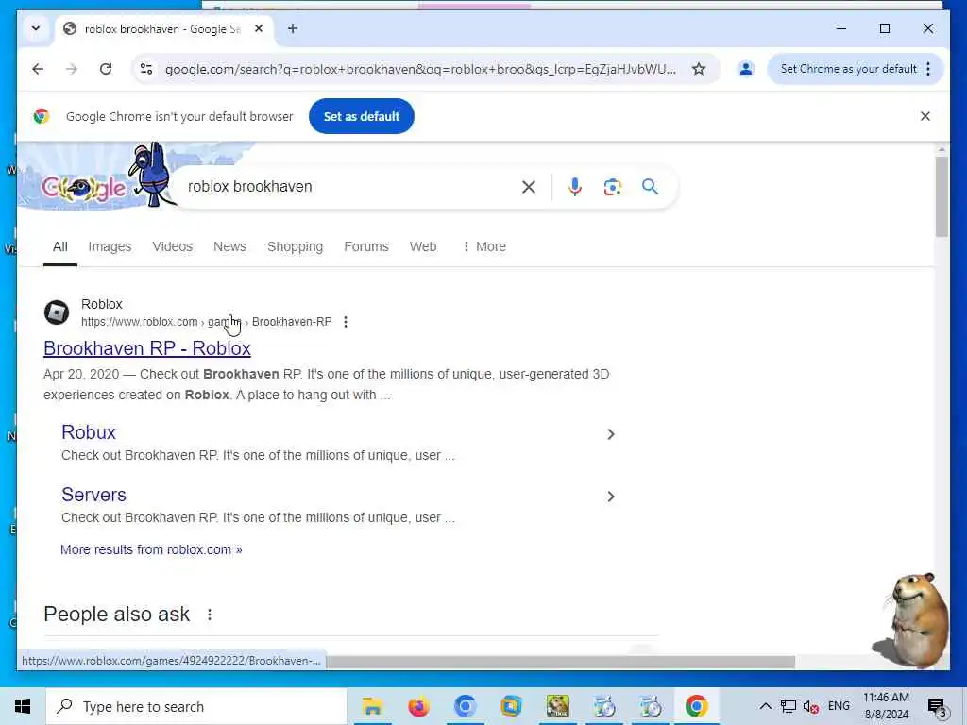Expand the Robux sitelink chevron

click(x=611, y=434)
